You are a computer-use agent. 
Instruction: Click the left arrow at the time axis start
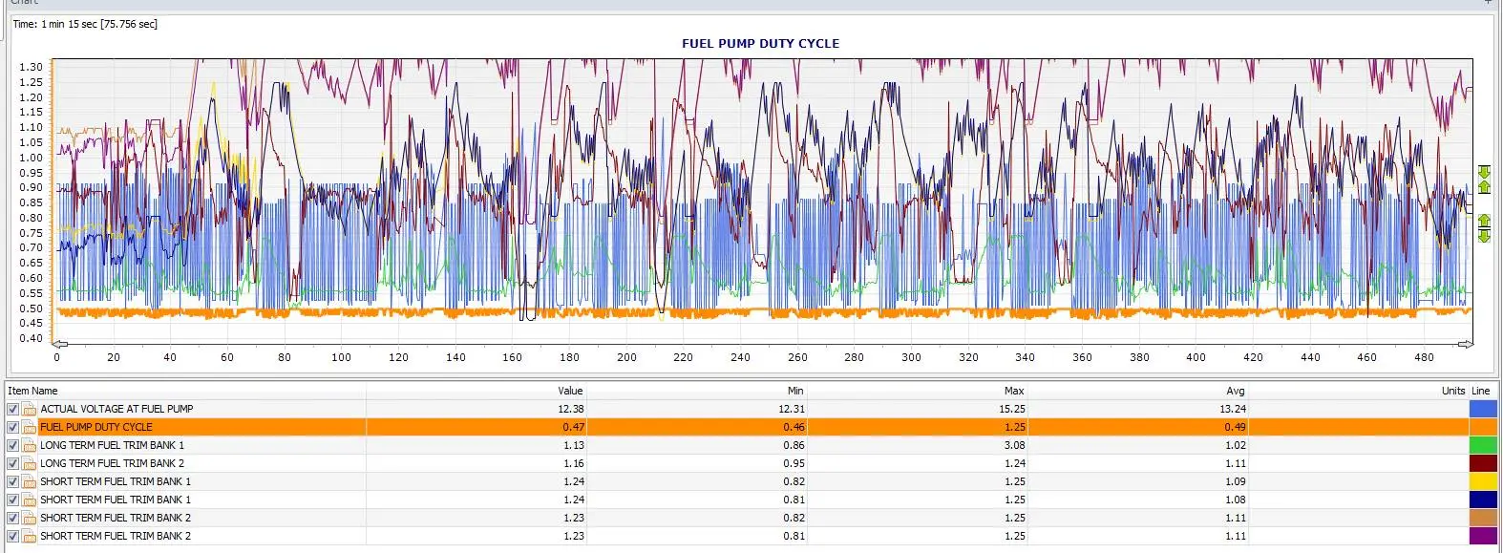pos(59,344)
